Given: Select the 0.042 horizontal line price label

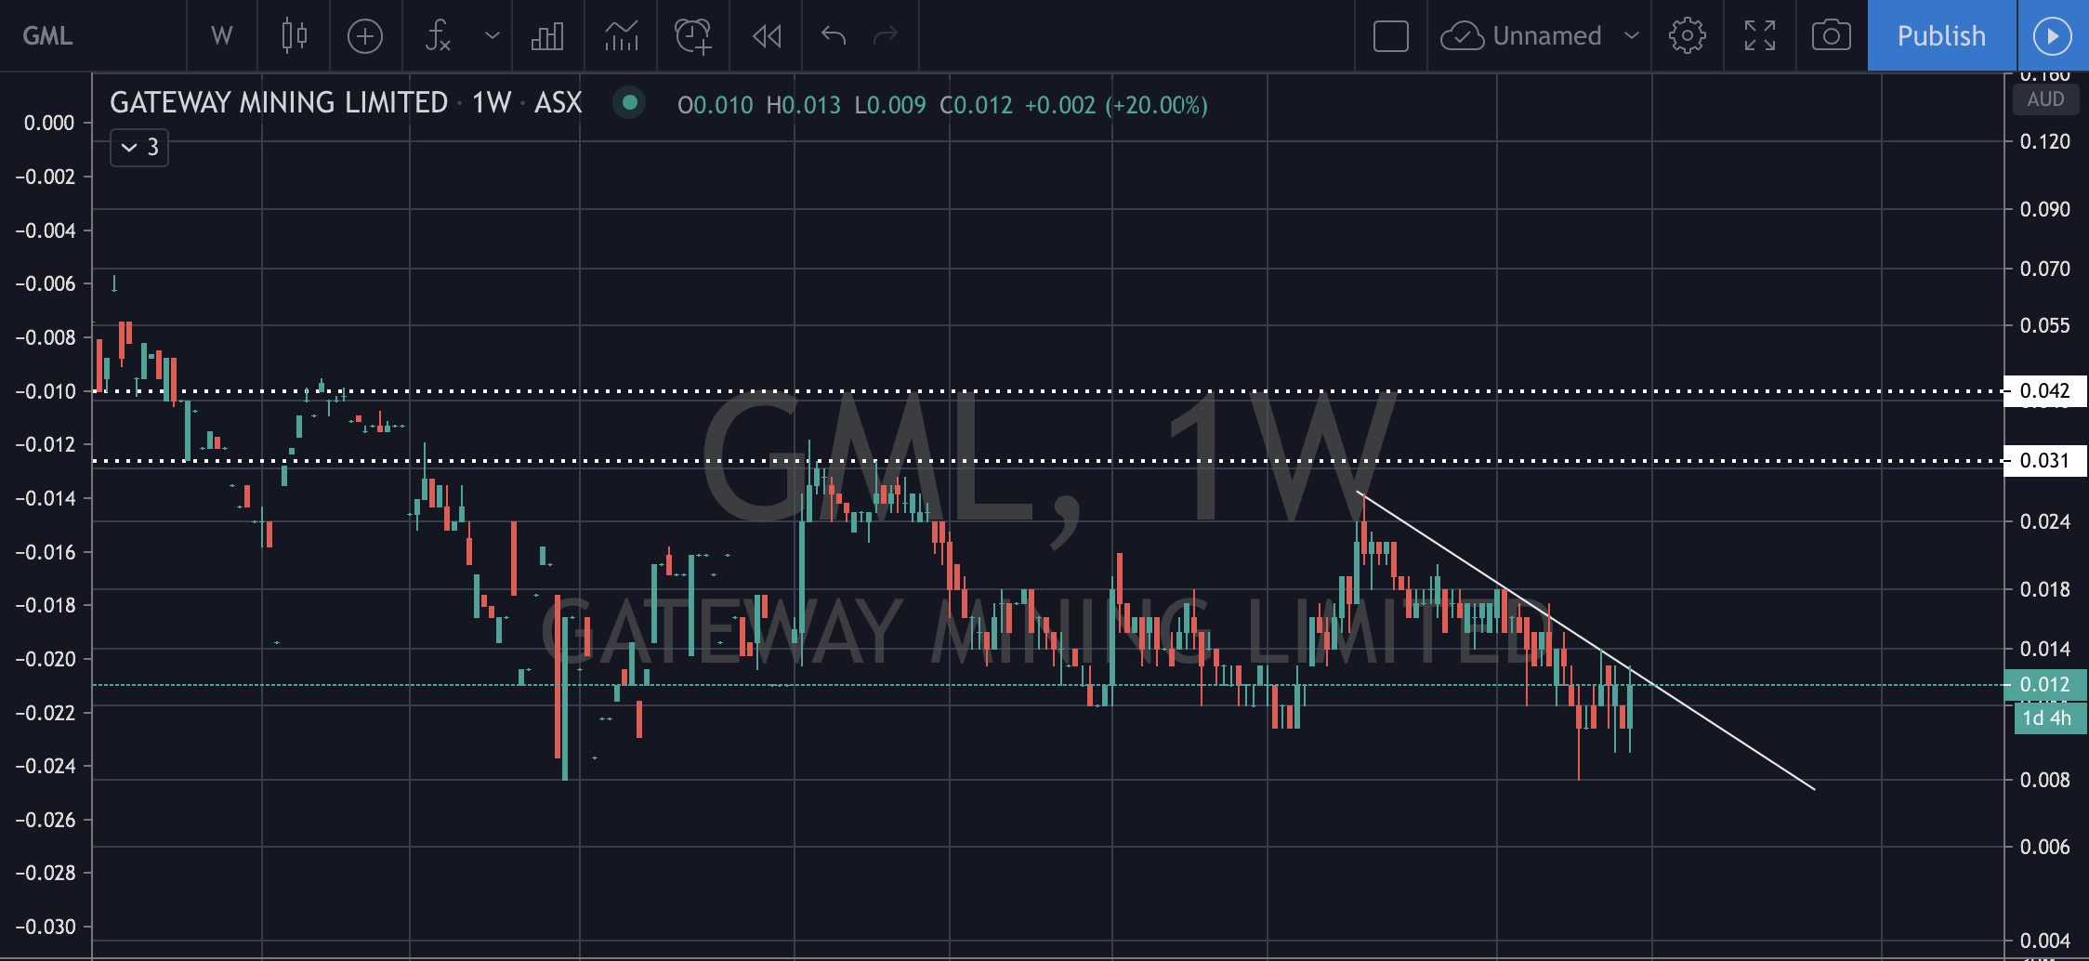Looking at the screenshot, I should click(2045, 390).
